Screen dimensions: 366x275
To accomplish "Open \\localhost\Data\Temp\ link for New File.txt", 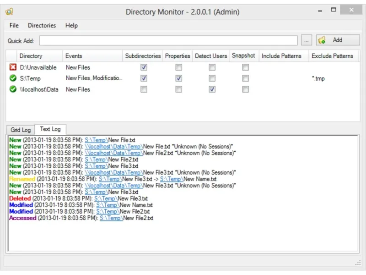I will (113, 146).
